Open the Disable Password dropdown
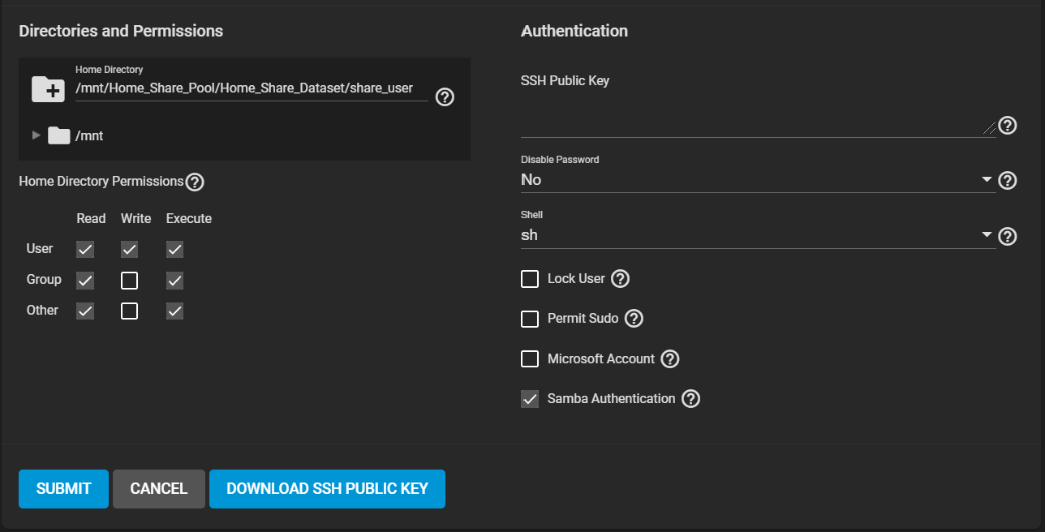1045x532 pixels. 756,180
